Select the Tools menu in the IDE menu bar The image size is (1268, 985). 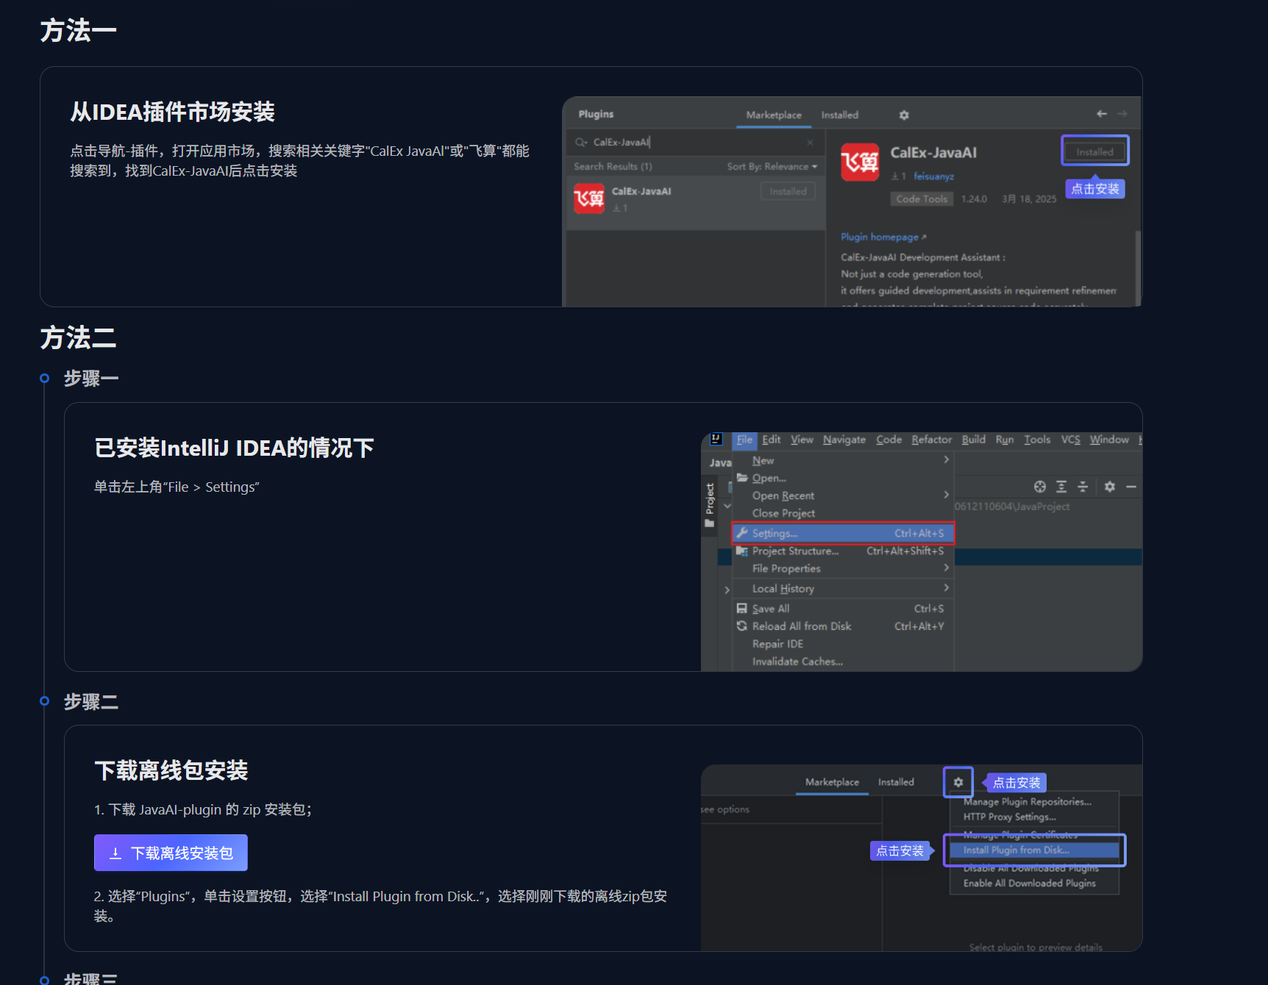pos(1037,439)
